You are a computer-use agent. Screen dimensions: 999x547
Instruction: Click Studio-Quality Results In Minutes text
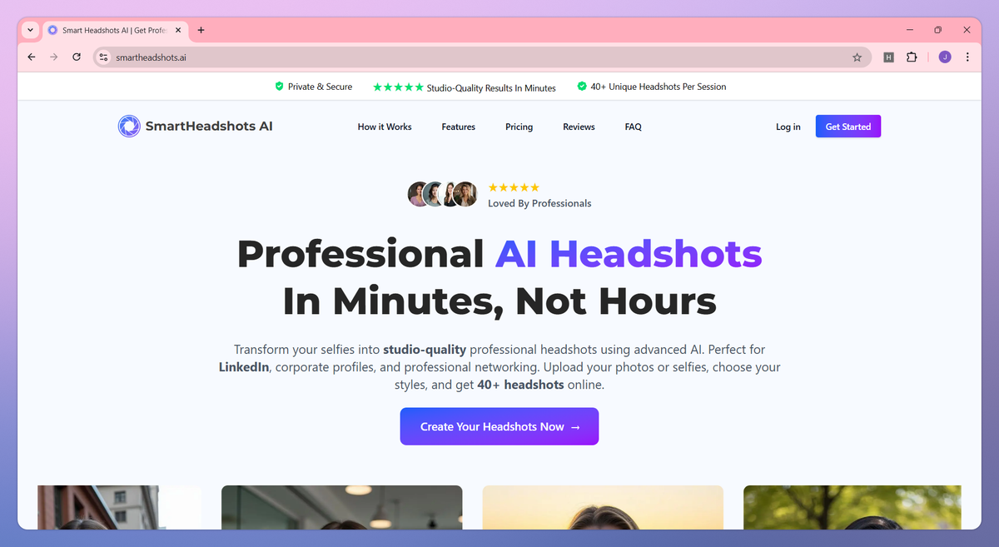coord(491,87)
